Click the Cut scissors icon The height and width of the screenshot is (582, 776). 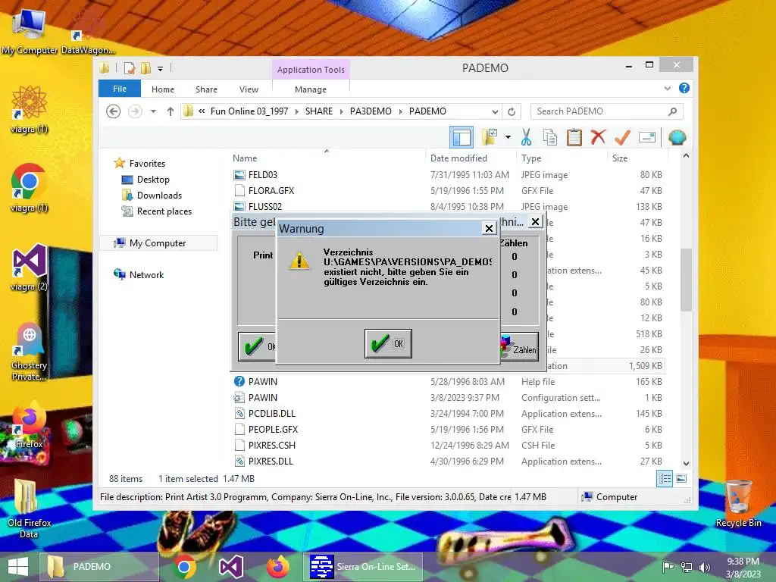coord(526,137)
